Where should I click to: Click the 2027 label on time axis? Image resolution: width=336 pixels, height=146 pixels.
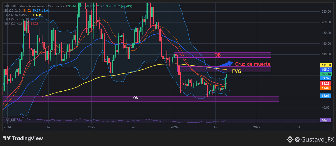point(257,128)
